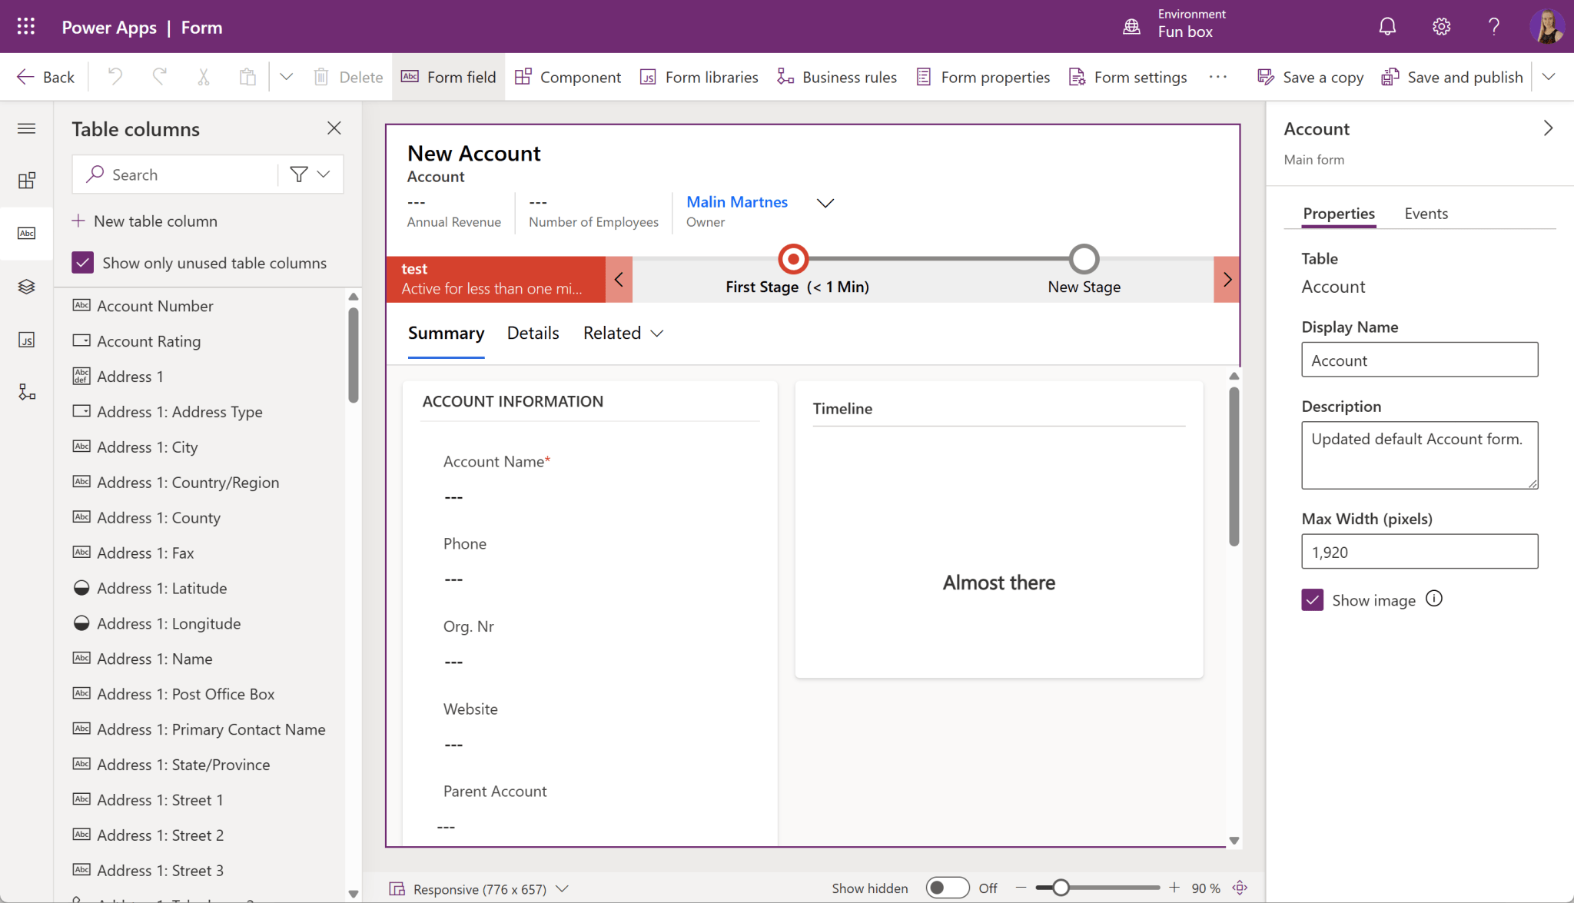The image size is (1574, 903).
Task: Click the Display Name input field
Action: (x=1419, y=360)
